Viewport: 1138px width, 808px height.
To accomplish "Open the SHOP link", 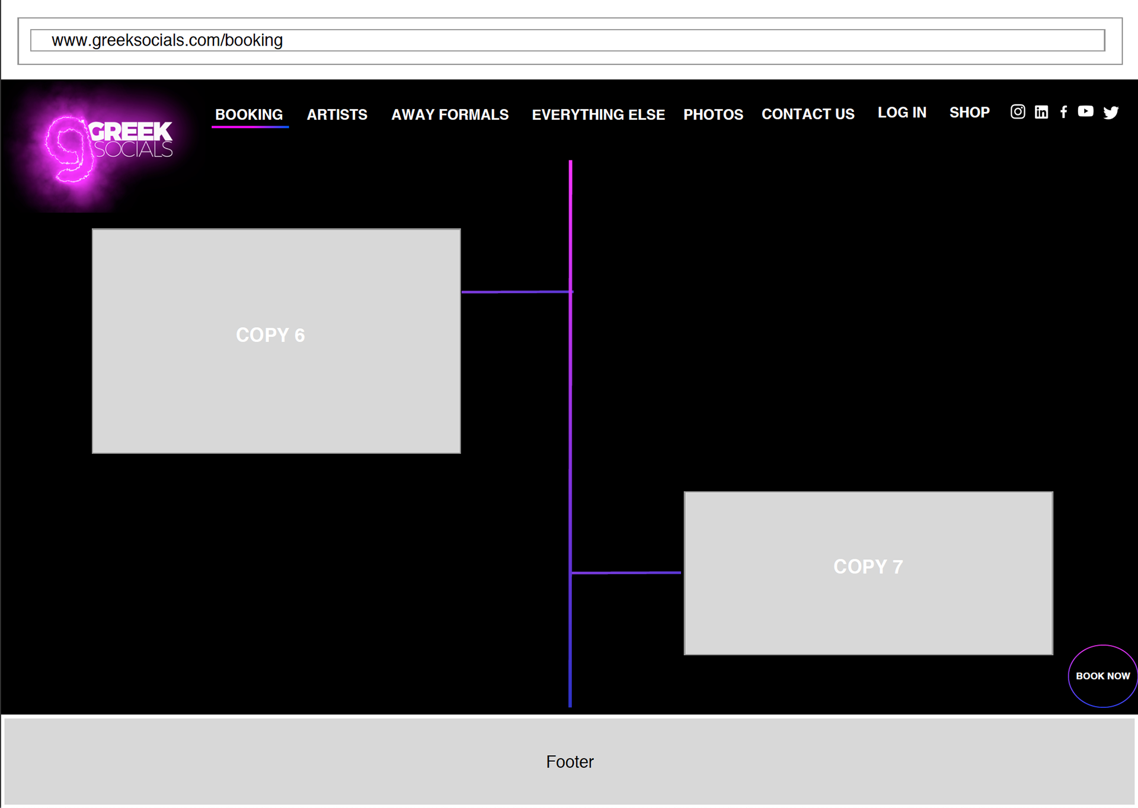I will click(969, 113).
